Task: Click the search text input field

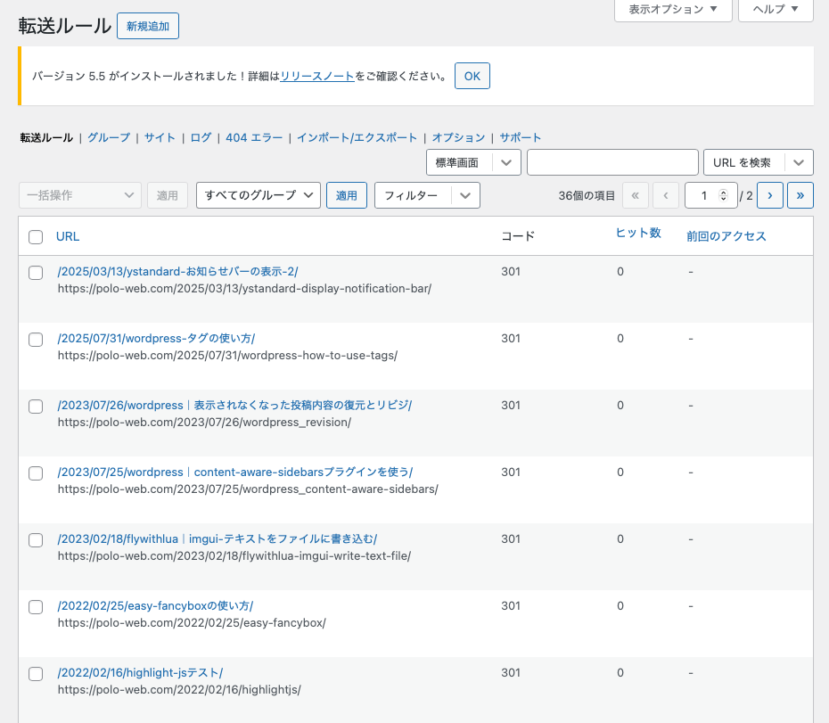Action: (612, 162)
